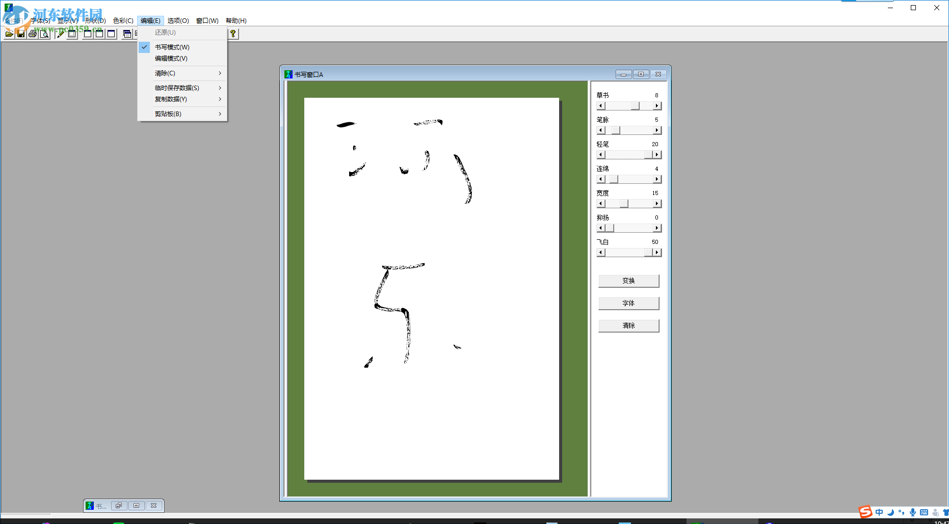Click the Sogou input method S logo
949x524 pixels.
(865, 512)
